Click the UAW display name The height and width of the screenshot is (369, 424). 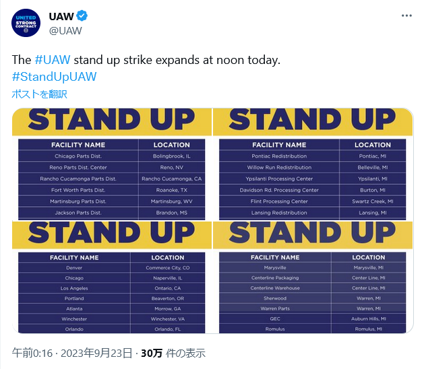click(x=61, y=16)
